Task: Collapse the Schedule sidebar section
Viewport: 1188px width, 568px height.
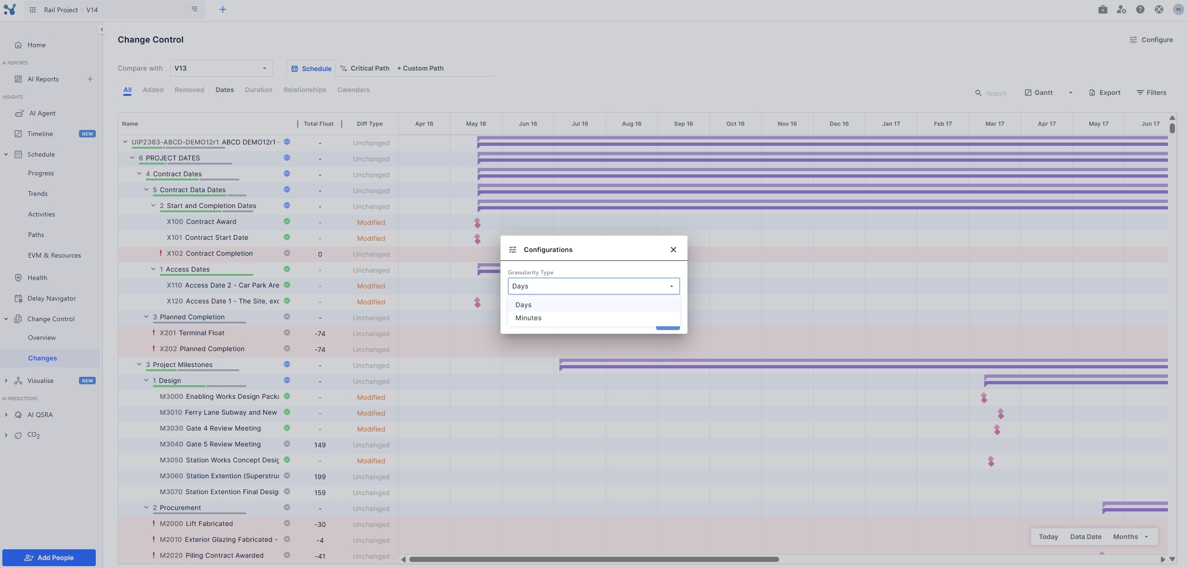Action: pos(6,154)
